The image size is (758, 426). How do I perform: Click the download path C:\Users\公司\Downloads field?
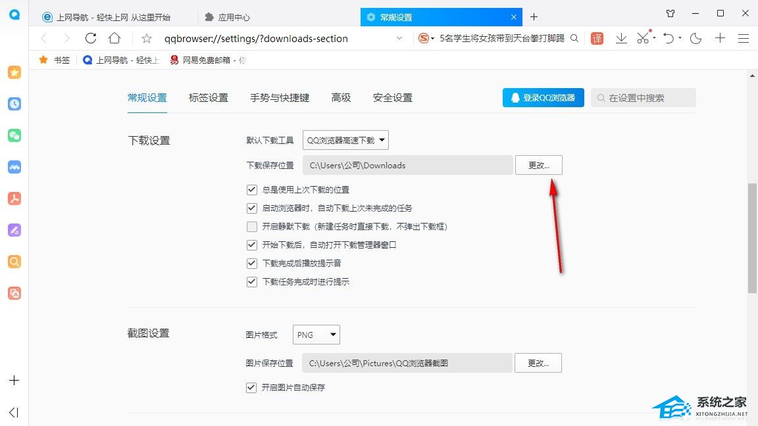click(x=407, y=165)
